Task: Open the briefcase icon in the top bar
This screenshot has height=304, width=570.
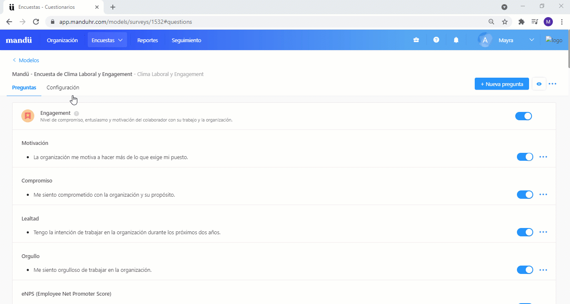Action: tap(416, 40)
